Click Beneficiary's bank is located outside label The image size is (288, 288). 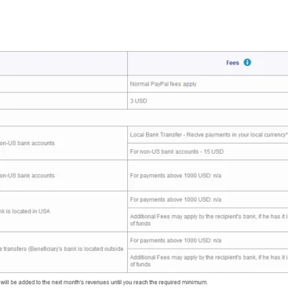pos(62,249)
